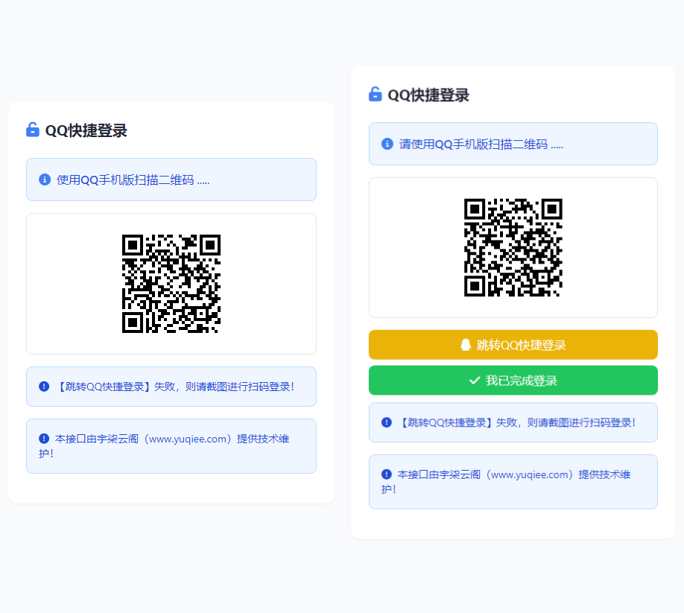Click the warning icon beside '本接口由宇柒云阁' in left card

pyautogui.click(x=44, y=439)
